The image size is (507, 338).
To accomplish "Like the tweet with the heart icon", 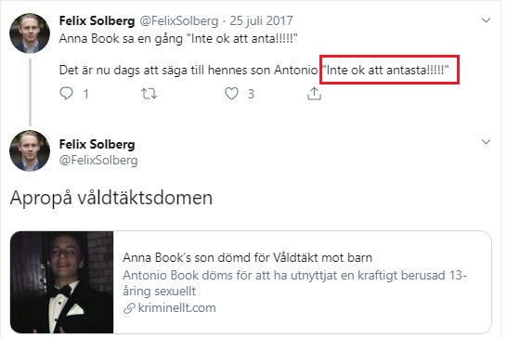I will [x=231, y=94].
